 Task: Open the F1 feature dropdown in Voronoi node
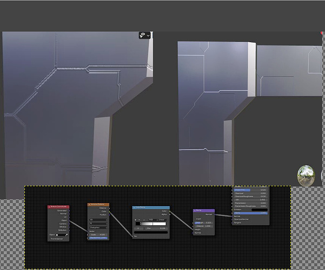98,224
